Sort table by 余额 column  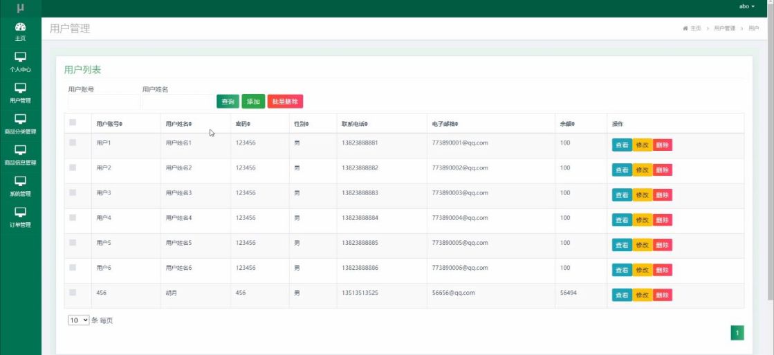point(567,124)
